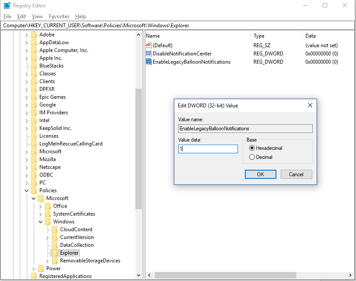Viewport: 356px width, 281px height.
Task: Click the Mozilla folder icon
Action: (x=34, y=159)
